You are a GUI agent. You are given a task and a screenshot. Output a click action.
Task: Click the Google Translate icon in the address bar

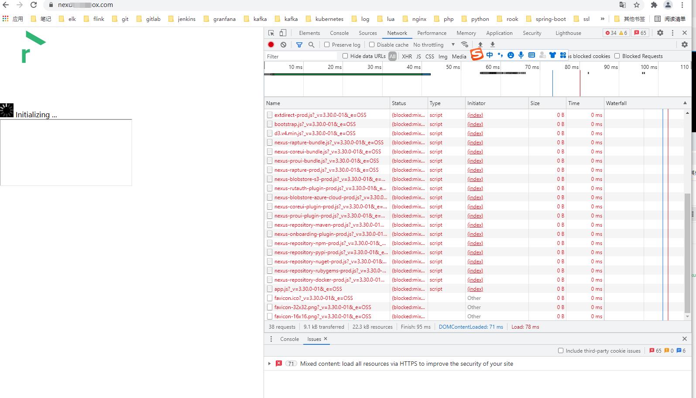point(623,5)
